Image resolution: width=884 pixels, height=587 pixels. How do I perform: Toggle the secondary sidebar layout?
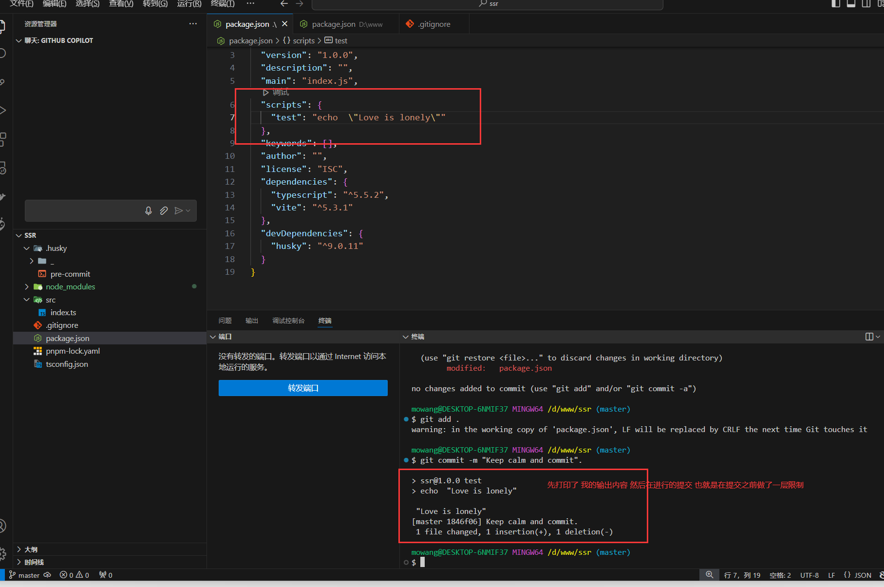click(x=866, y=4)
